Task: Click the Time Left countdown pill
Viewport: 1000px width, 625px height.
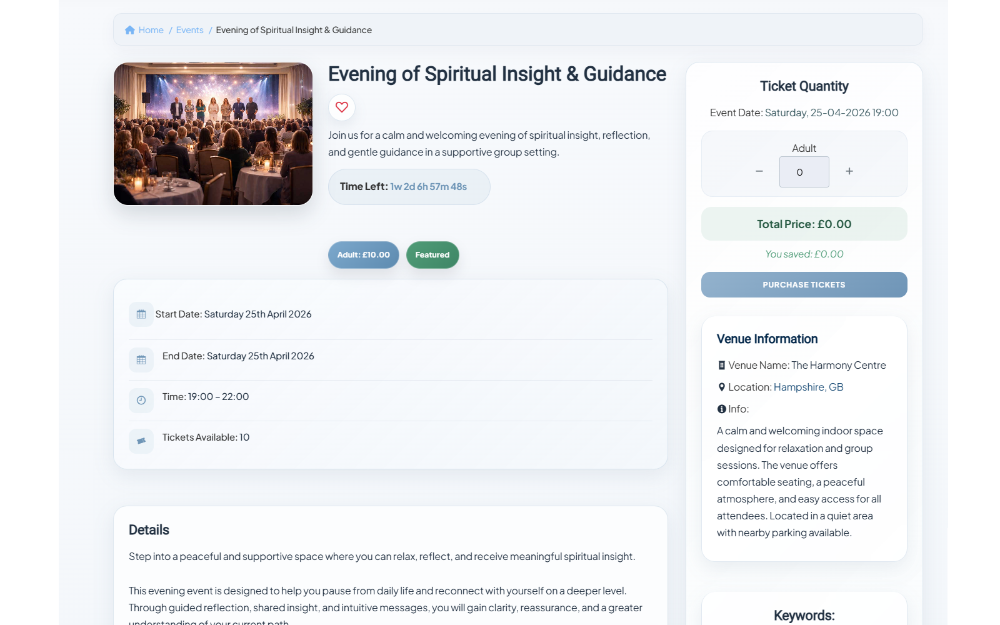Action: [x=409, y=187]
